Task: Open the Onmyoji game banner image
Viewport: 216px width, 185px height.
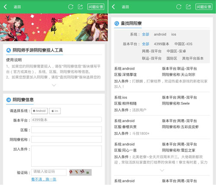Action: (x=54, y=27)
